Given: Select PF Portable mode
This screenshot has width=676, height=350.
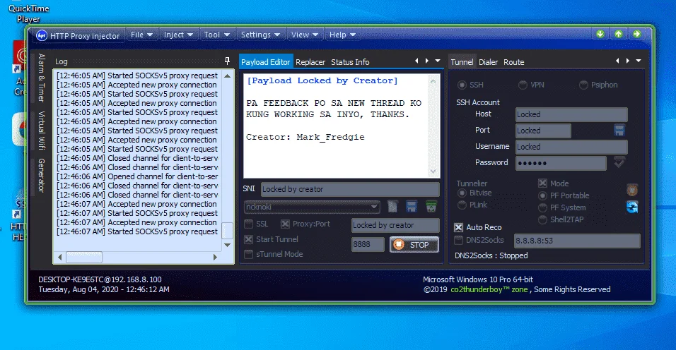Looking at the screenshot, I should (543, 195).
